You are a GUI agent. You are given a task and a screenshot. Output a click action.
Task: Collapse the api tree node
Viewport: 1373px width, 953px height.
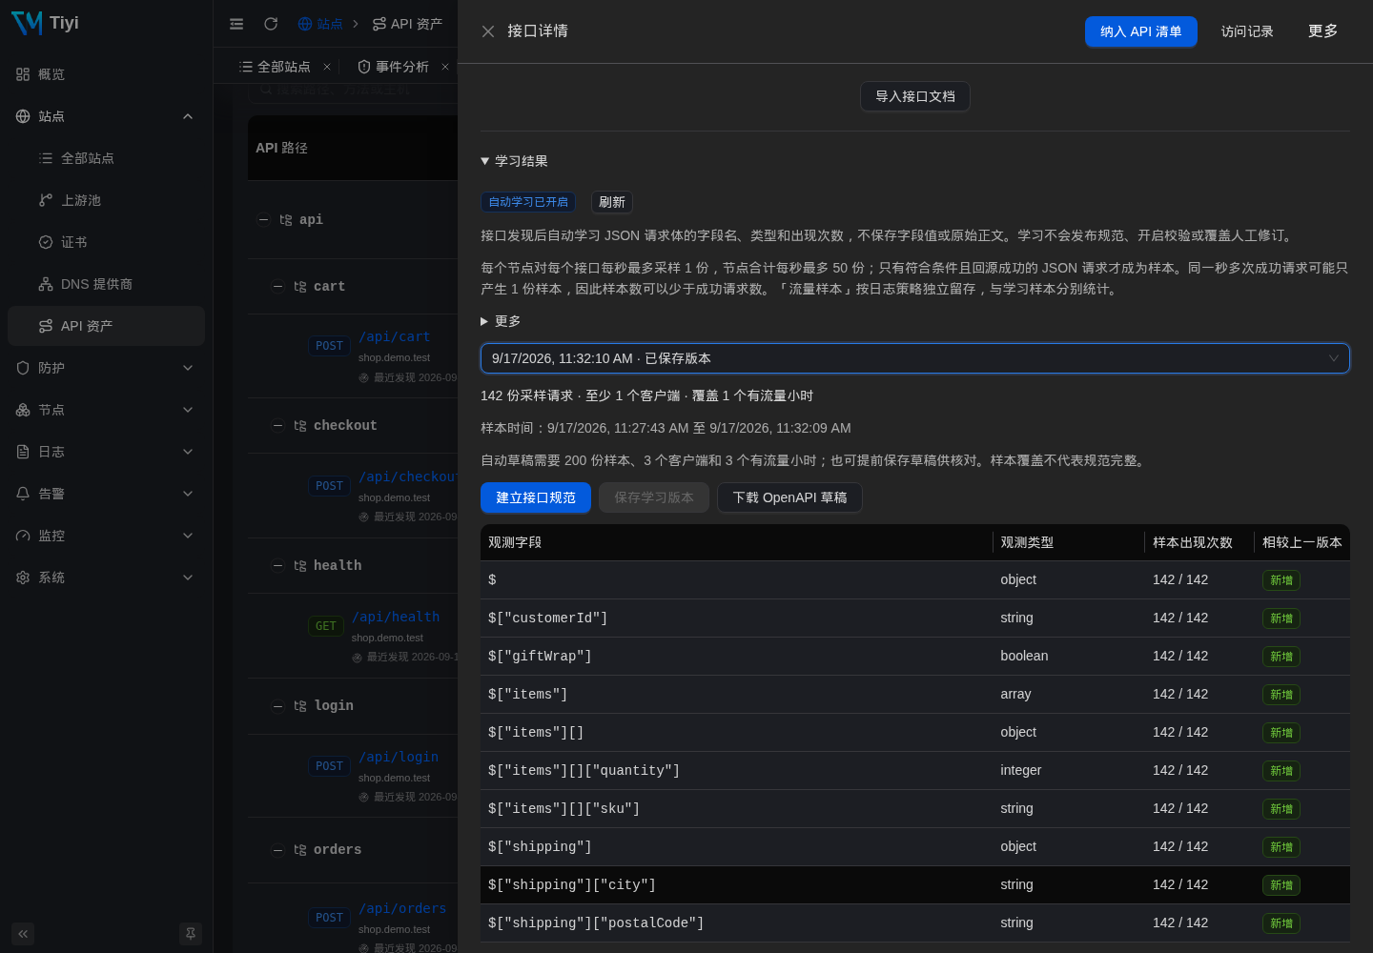pos(264,219)
